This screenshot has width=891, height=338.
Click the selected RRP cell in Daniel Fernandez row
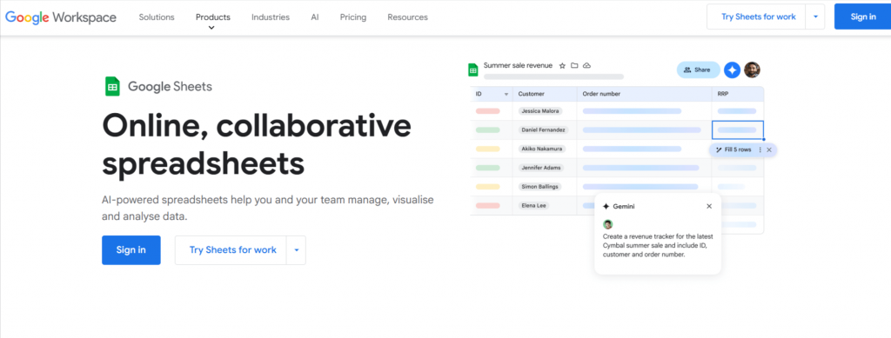[738, 129]
